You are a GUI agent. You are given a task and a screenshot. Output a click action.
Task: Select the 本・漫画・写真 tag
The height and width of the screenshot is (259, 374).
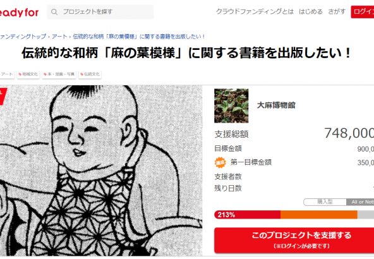pyautogui.click(x=59, y=74)
